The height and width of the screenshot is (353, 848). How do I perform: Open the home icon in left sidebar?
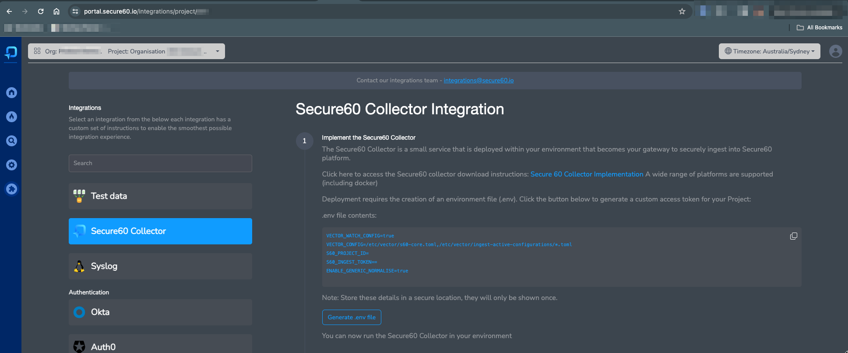(x=12, y=92)
